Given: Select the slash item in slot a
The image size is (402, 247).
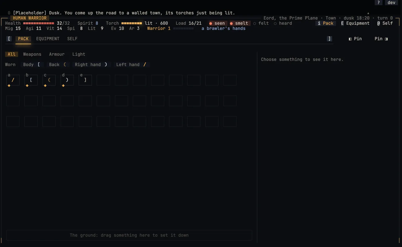Looking at the screenshot, I should 13,80.
